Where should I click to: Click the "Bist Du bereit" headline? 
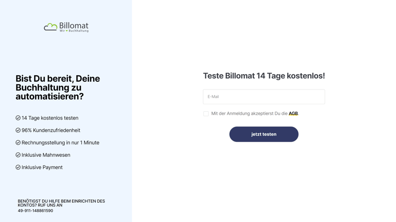(57, 88)
